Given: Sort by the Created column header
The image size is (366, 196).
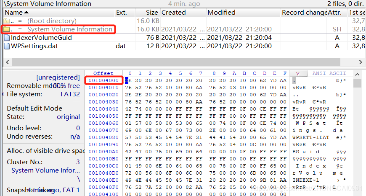Looking at the screenshot, I should pos(183,13).
